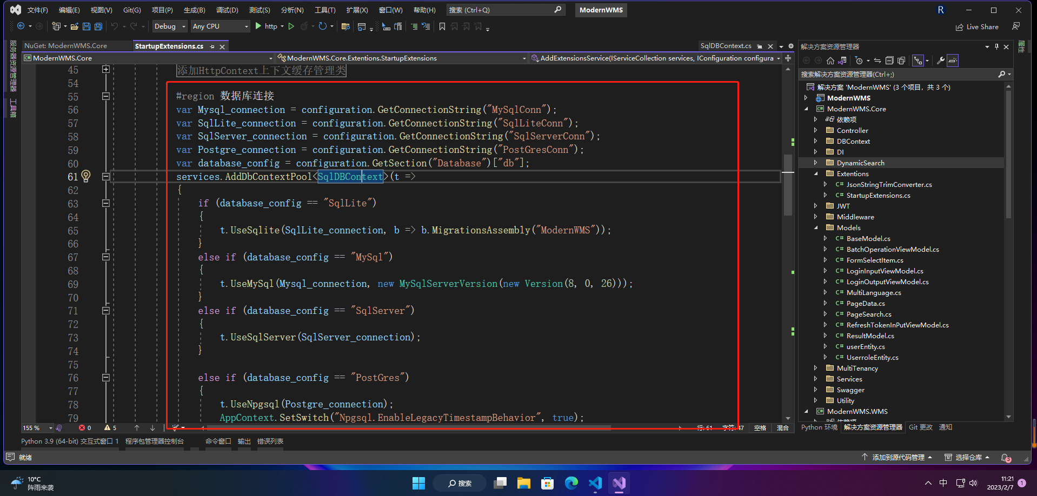Image resolution: width=1037 pixels, height=496 pixels.
Task: Collapse the Models folder in the tree
Action: [x=816, y=227]
